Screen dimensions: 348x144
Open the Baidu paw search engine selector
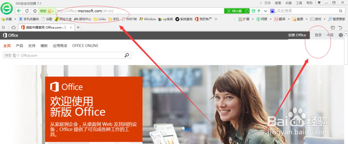273,11
